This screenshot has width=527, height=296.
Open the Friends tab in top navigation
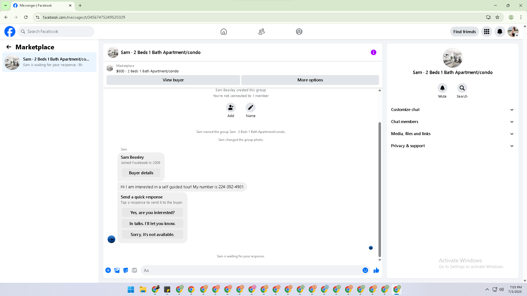(261, 32)
